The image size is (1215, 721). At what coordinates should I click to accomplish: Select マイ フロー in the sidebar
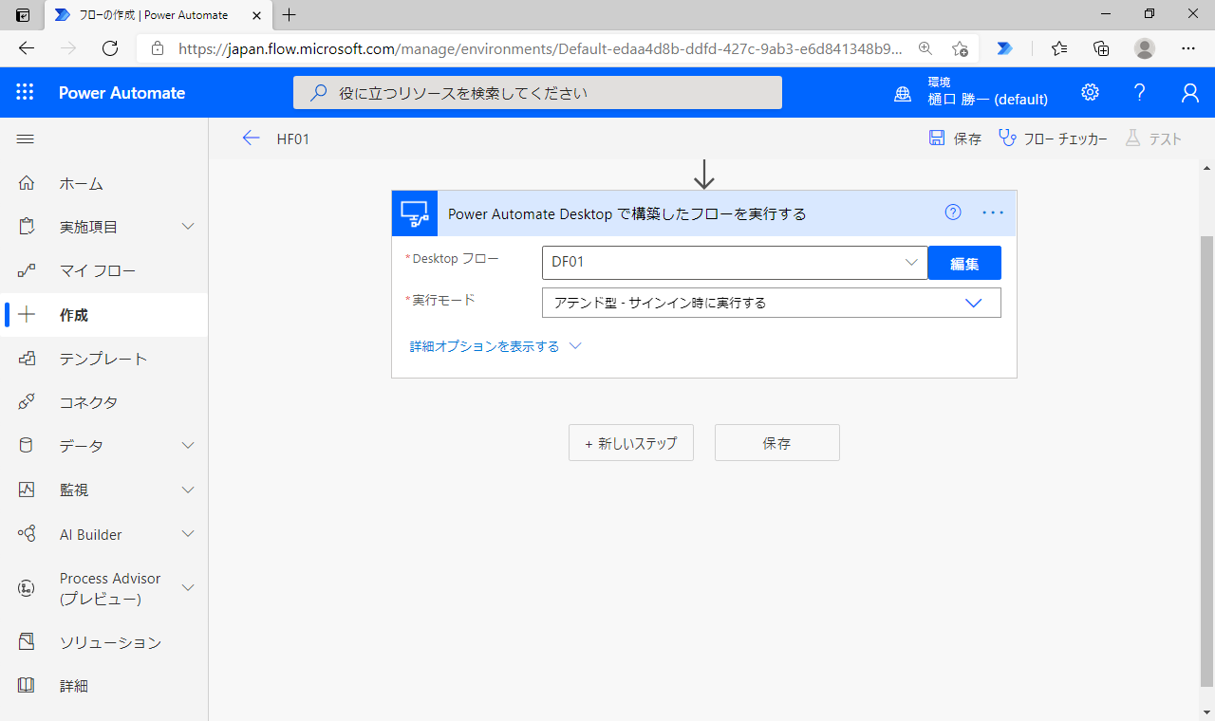(x=104, y=270)
